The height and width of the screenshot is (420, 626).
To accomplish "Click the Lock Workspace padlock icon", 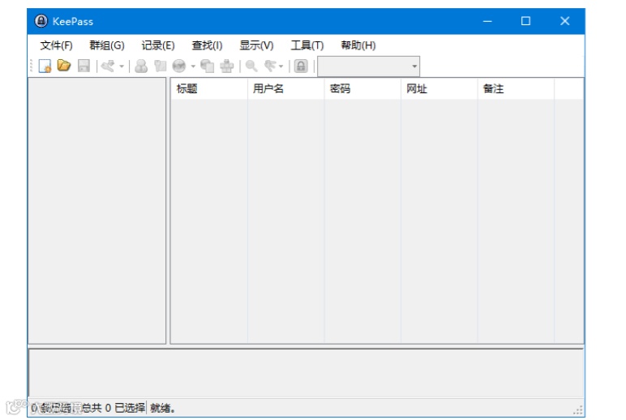I will [x=301, y=66].
